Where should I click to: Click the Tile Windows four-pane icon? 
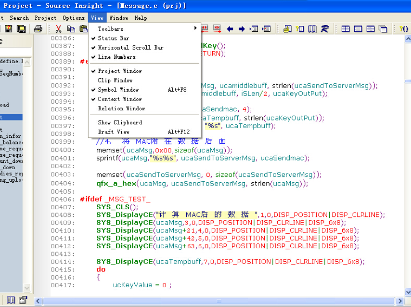[x=346, y=29]
